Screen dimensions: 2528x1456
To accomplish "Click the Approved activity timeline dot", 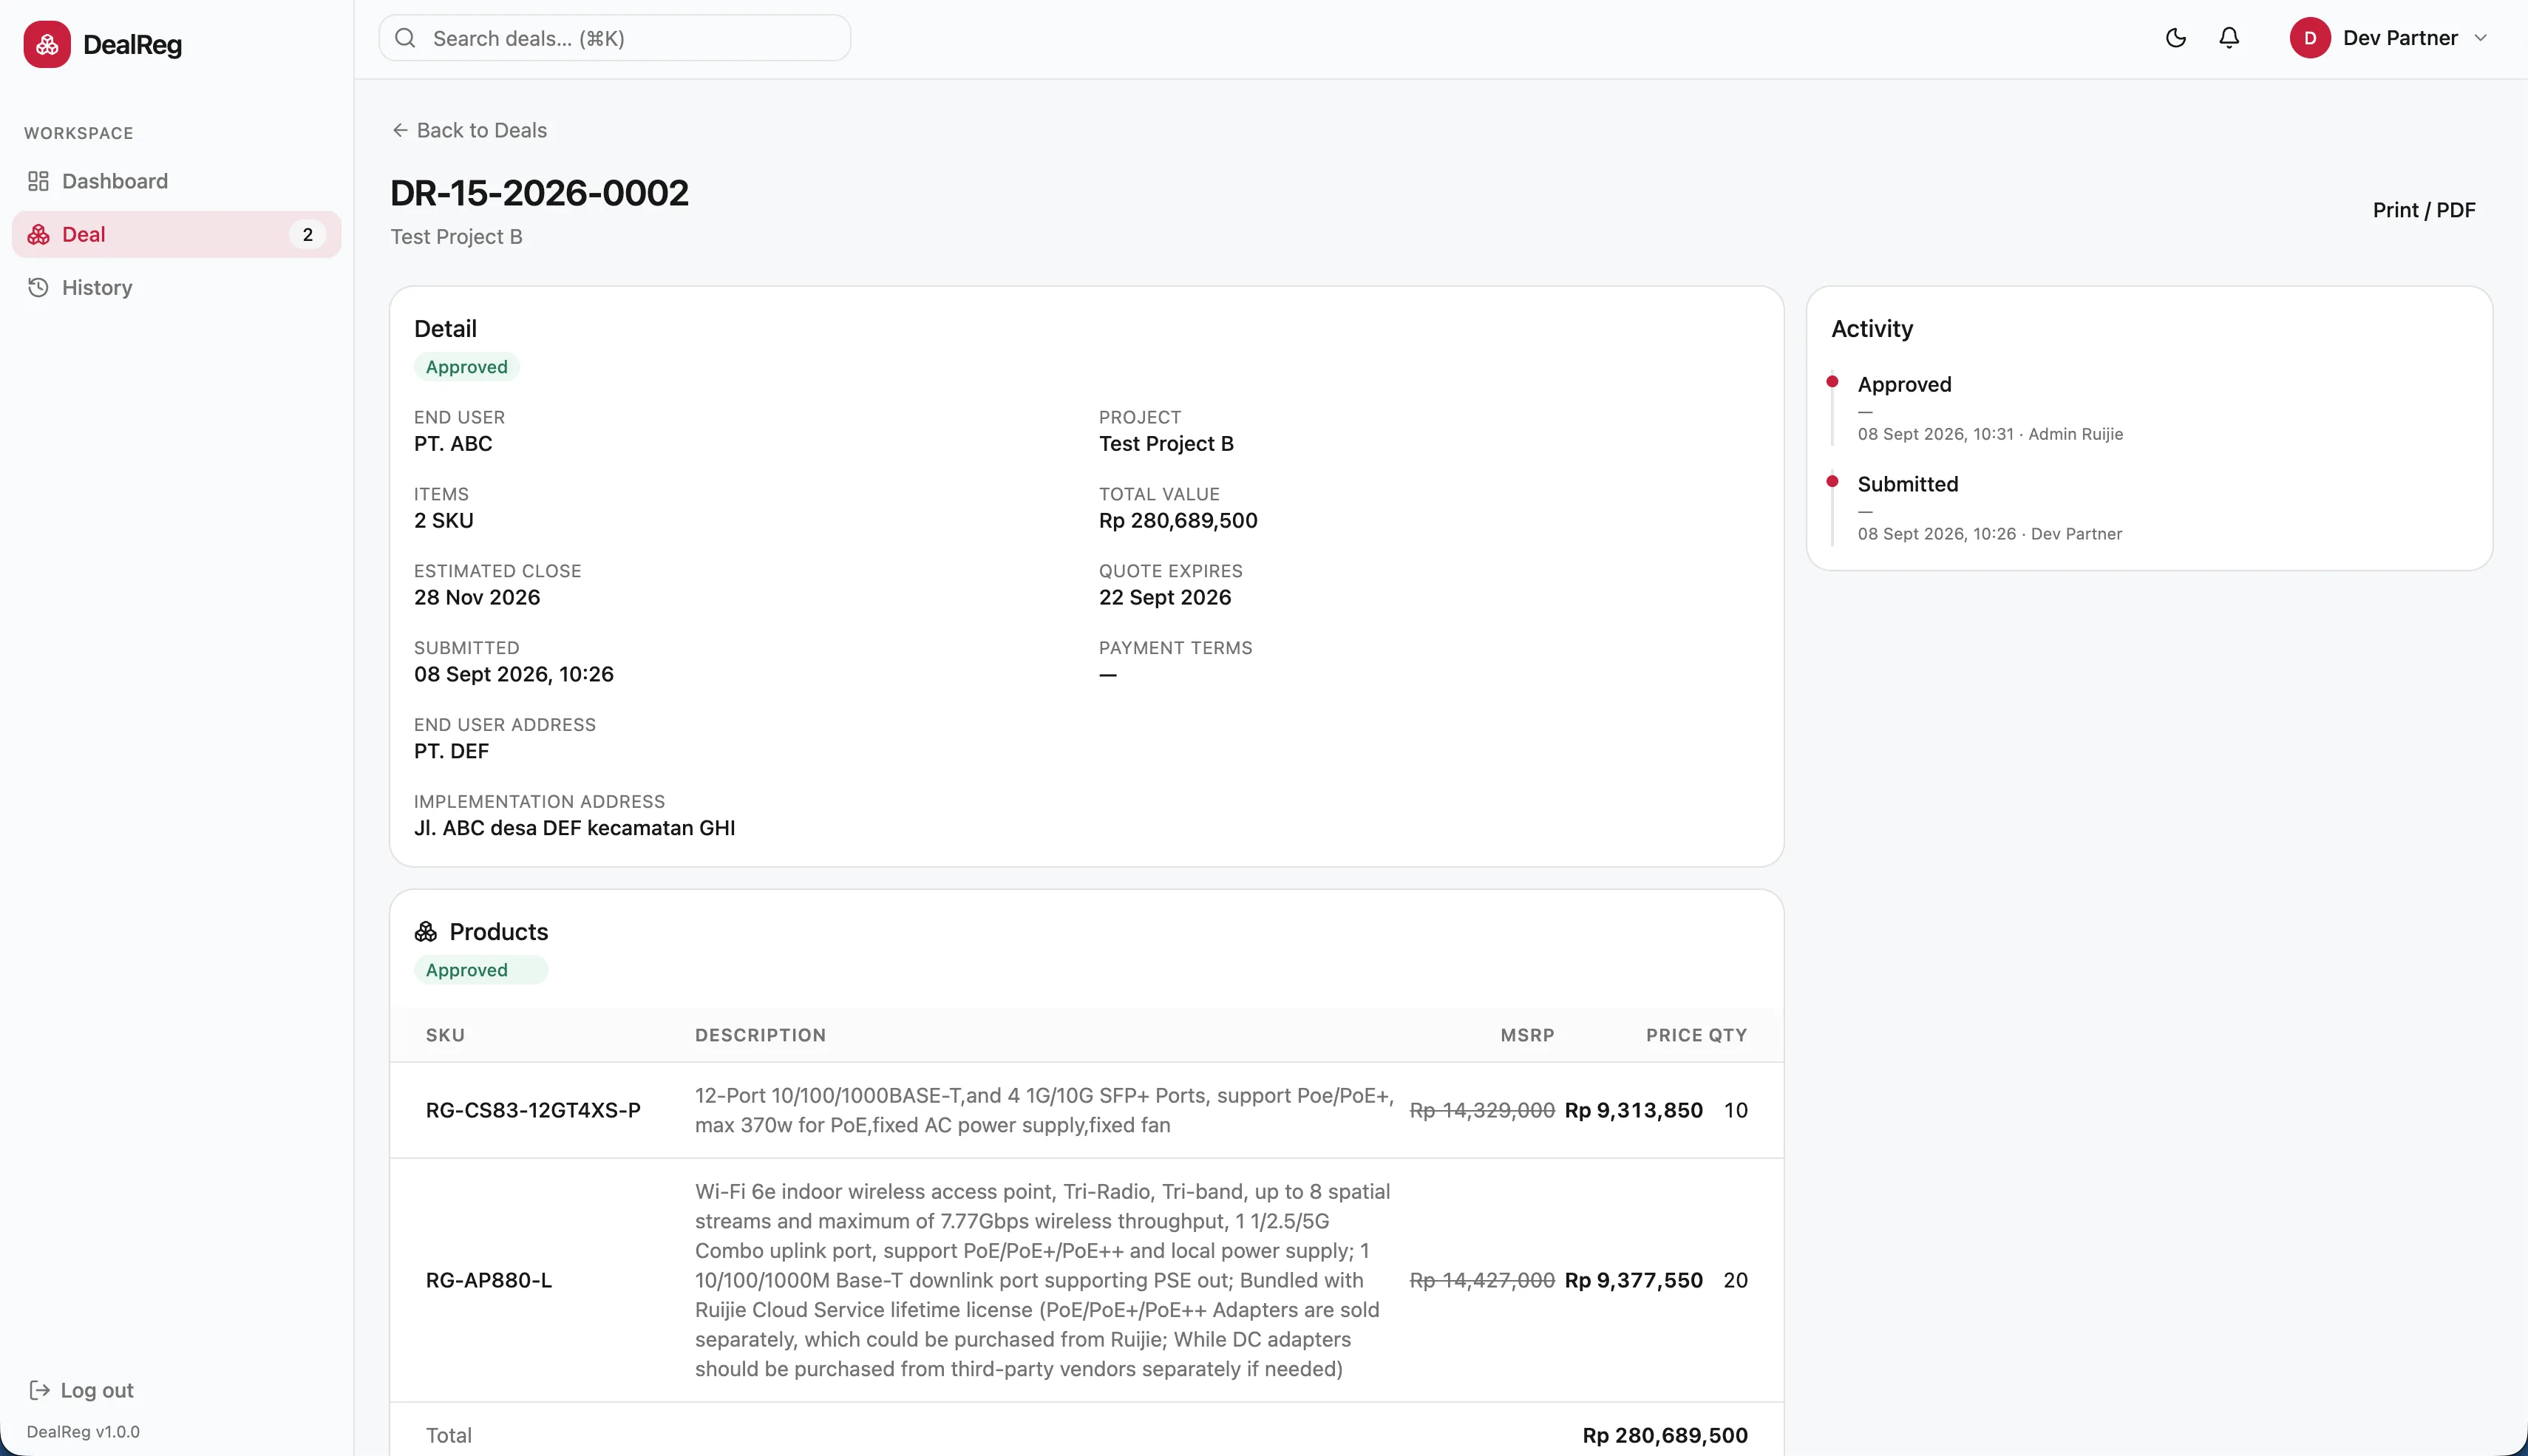I will click(x=1832, y=381).
